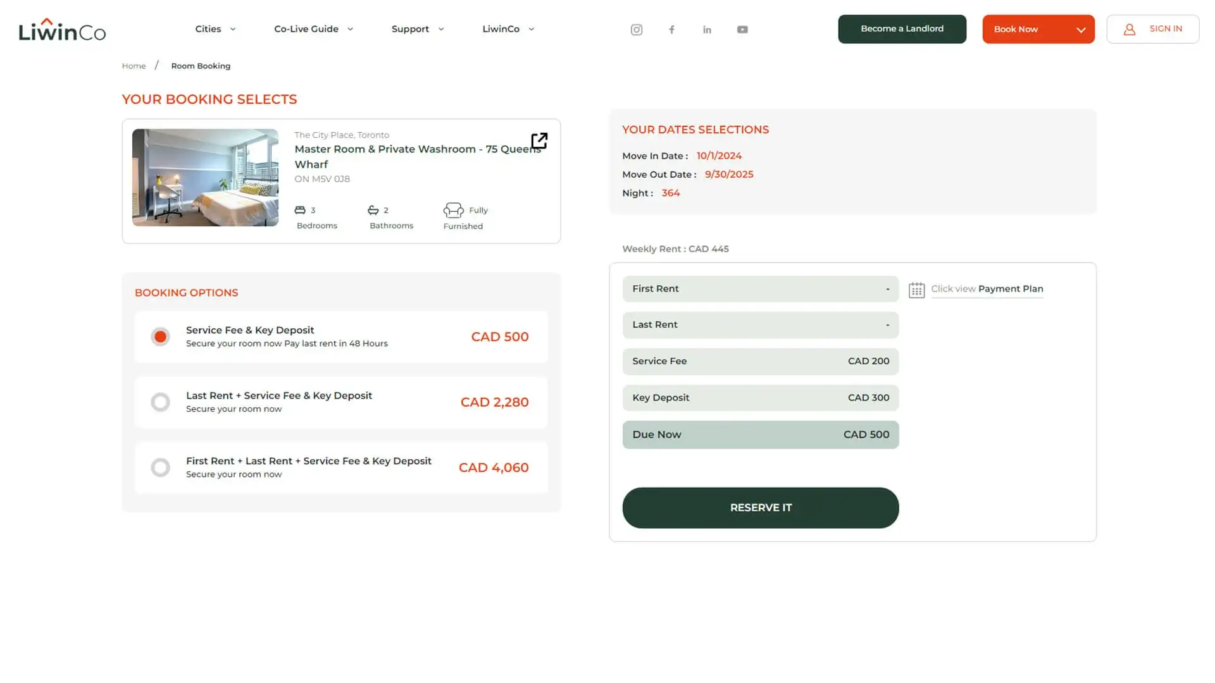Open the LiwinCo navigation menu
This screenshot has height=683, width=1215.
(x=508, y=29)
